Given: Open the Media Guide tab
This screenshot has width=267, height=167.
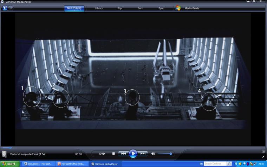Looking at the screenshot, I should click(x=192, y=8).
